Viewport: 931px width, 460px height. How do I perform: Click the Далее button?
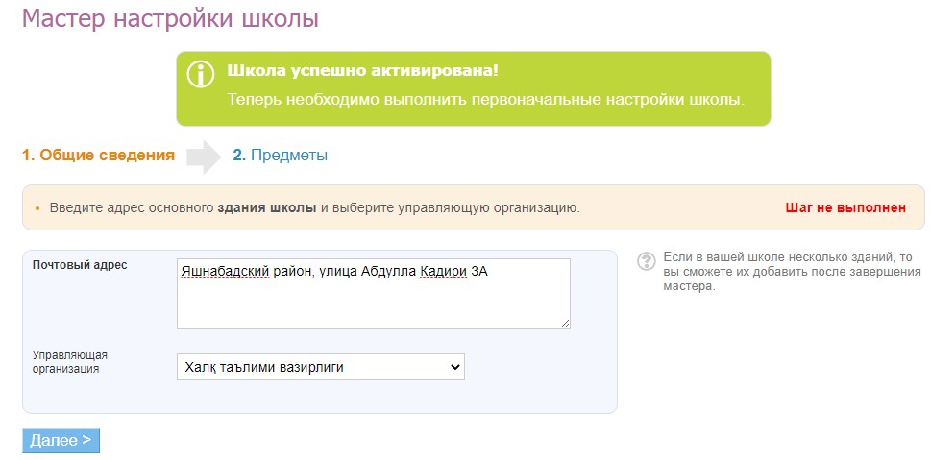pos(61,441)
